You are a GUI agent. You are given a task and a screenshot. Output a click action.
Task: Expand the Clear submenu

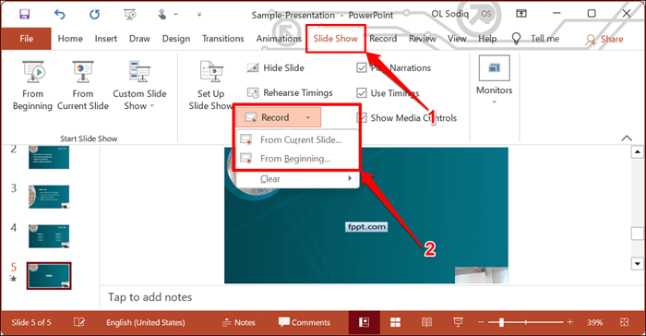tap(297, 178)
